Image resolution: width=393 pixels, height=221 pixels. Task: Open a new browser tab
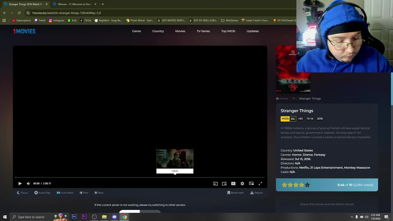pos(103,4)
